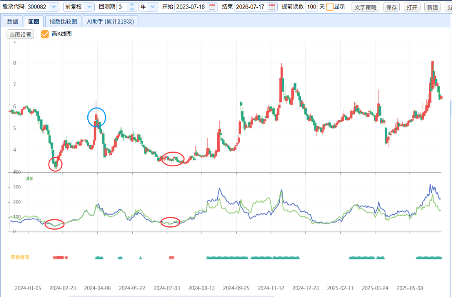The height and width of the screenshot is (297, 452).
Task: Open the AI助手 tab
Action: [x=111, y=22]
